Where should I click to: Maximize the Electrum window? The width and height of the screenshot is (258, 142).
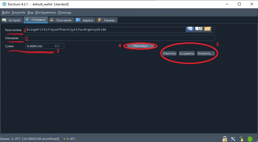(x=239, y=4)
